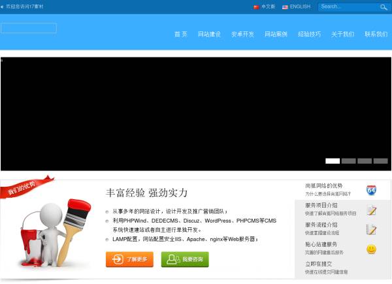Click the arrow icon in the 了解更多 button

tap(118, 259)
